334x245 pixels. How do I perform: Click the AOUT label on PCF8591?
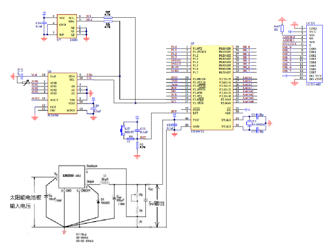click(35, 98)
